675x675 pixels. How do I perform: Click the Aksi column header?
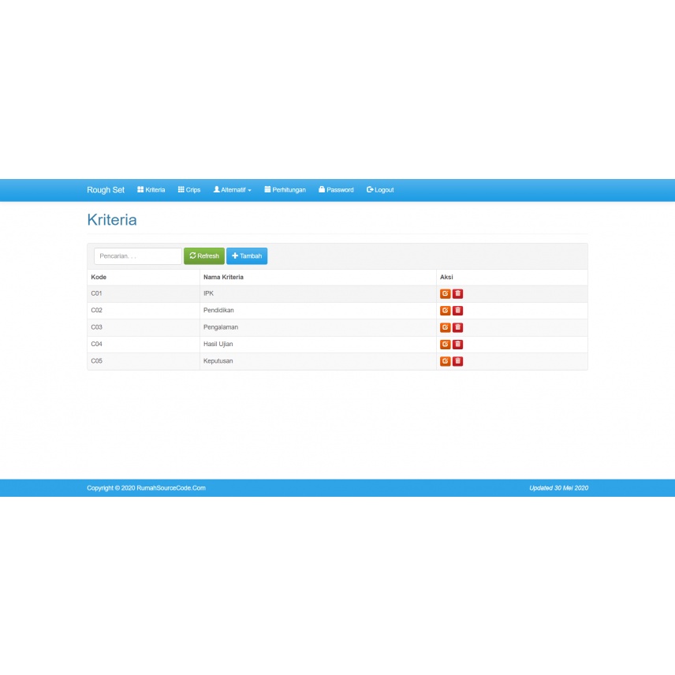pos(446,278)
